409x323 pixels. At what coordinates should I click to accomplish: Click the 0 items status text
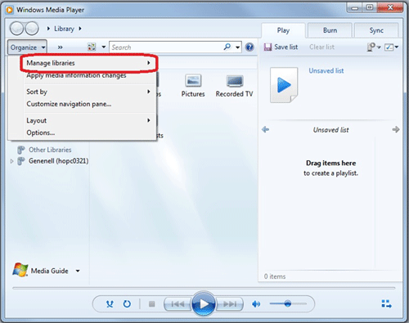[275, 276]
